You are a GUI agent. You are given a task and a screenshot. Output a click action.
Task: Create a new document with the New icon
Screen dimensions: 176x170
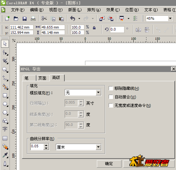click(7, 18)
